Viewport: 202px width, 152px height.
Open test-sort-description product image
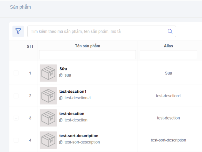click(x=48, y=140)
